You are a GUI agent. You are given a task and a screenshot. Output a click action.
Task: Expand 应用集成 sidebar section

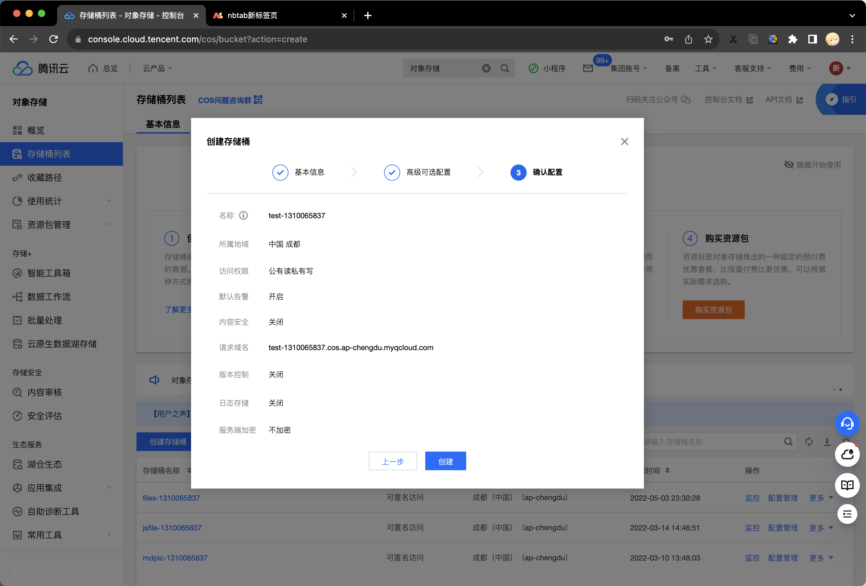tap(61, 488)
